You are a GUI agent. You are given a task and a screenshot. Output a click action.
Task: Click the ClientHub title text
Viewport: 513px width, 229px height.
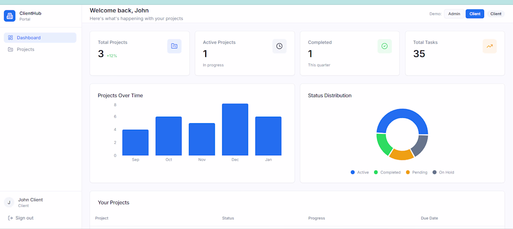pyautogui.click(x=30, y=14)
